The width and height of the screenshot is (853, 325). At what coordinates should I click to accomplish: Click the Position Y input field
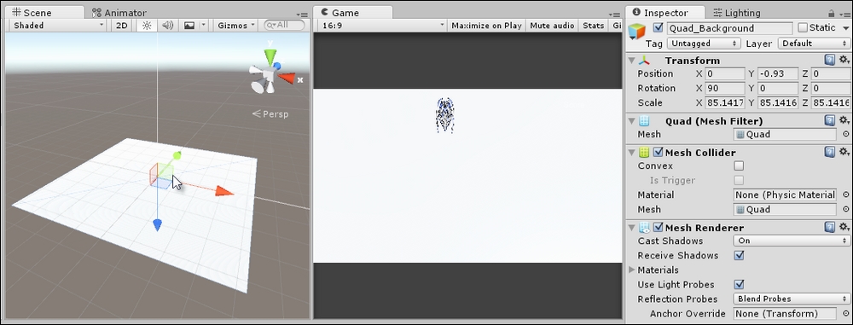click(x=778, y=74)
